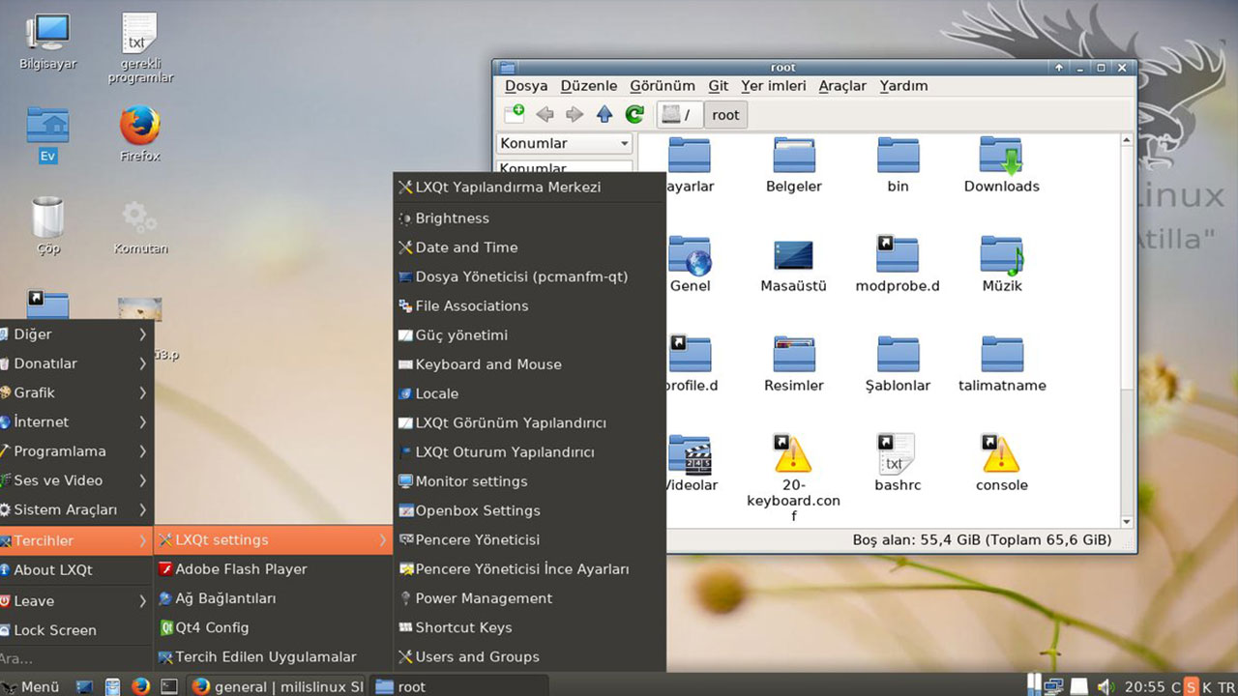Choose Openbox Settings menu entry

tap(477, 510)
